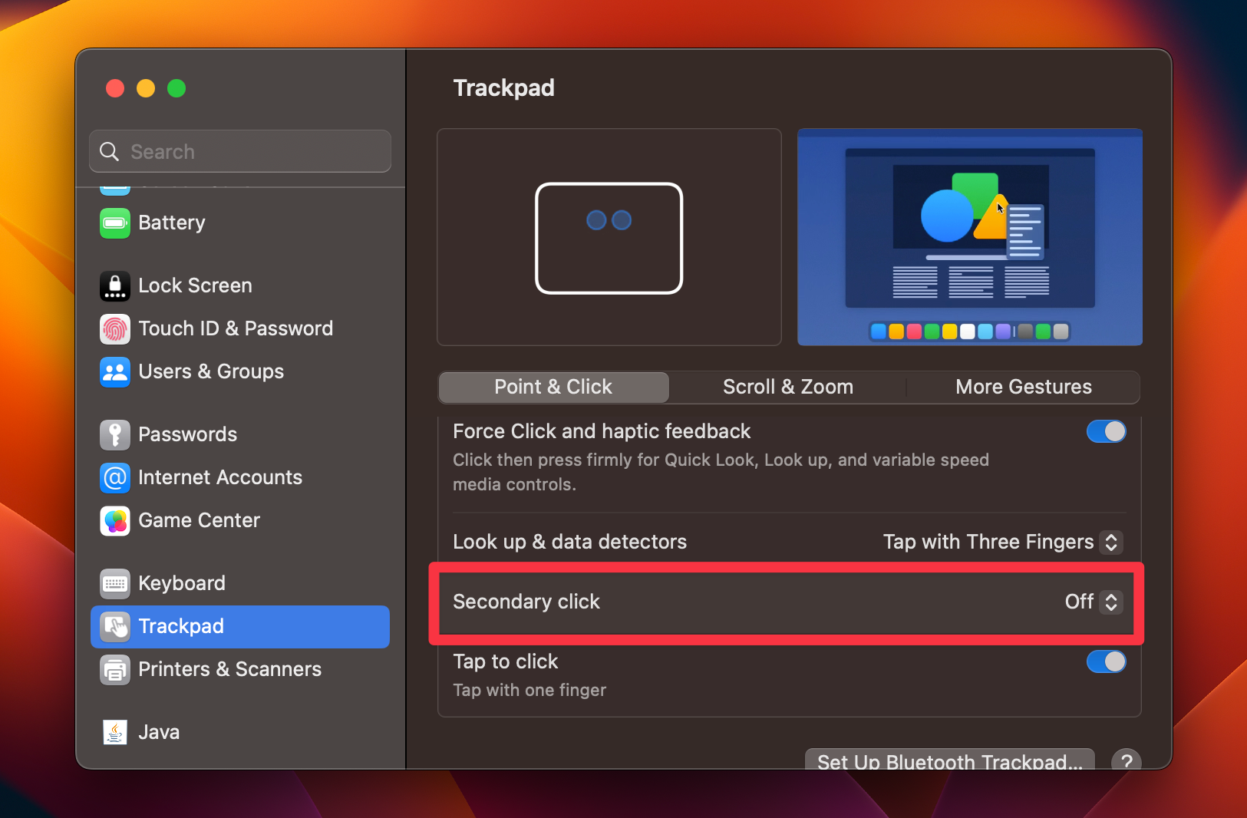Screen dimensions: 1247x818
Task: Open Game Center settings icon
Action: 115,521
